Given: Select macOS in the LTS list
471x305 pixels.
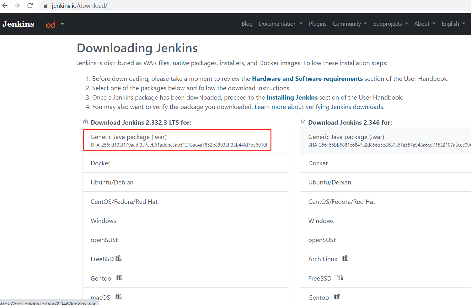Looking at the screenshot, I should 185,296.
